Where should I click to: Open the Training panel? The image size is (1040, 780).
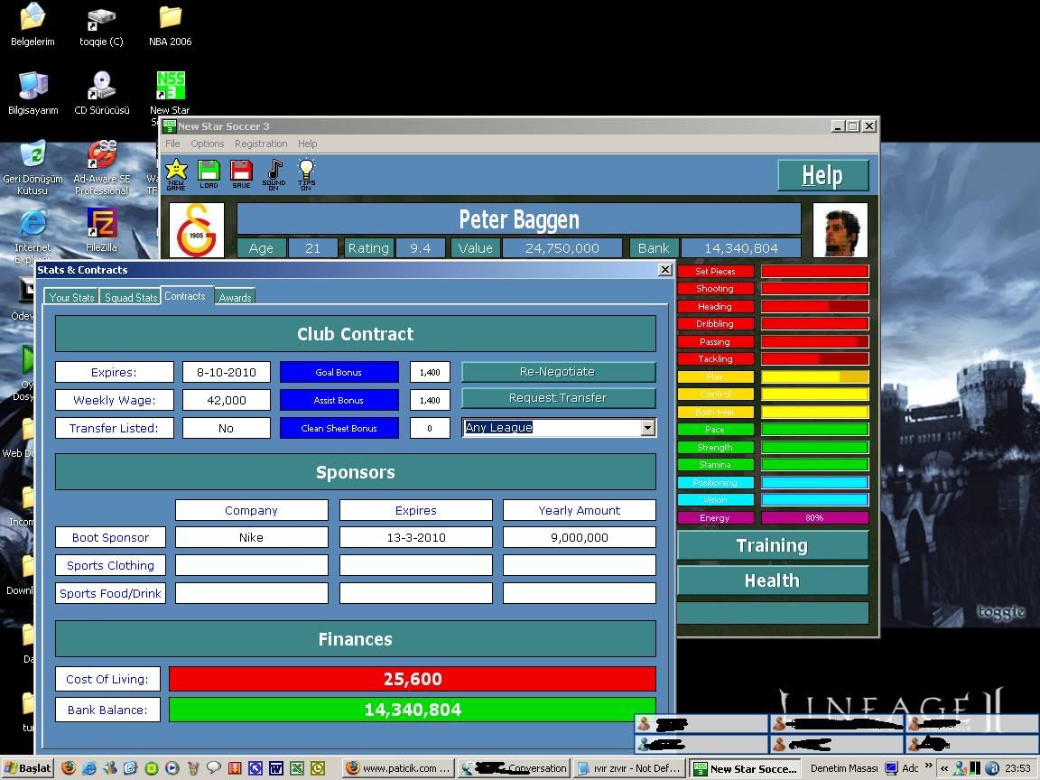click(x=773, y=545)
